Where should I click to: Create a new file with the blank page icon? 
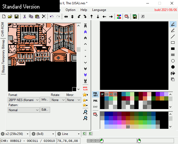click(4, 17)
